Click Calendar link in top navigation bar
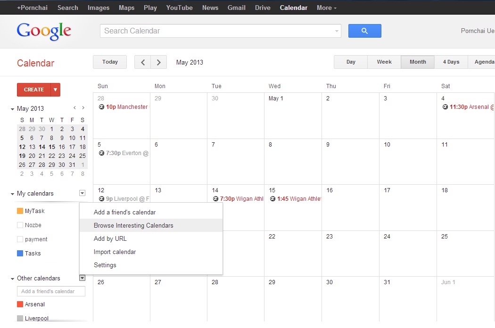 pyautogui.click(x=294, y=8)
